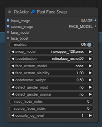Click the source_image input connector dot

(8, 26)
